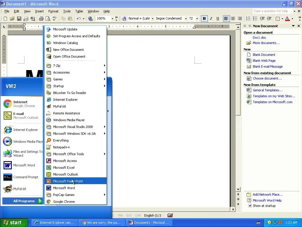Image resolution: width=302 pixels, height=227 pixels.
Task: Expand the PopCap Games submenu
Action: point(75,195)
